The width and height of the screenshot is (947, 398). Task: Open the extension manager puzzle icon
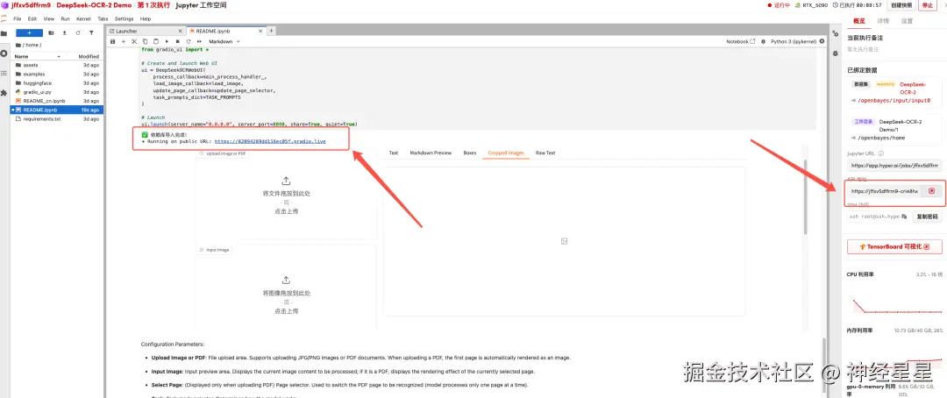(x=4, y=93)
